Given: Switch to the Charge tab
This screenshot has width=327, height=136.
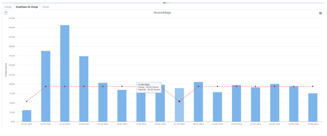Looking at the screenshot, I should click(x=8, y=7).
